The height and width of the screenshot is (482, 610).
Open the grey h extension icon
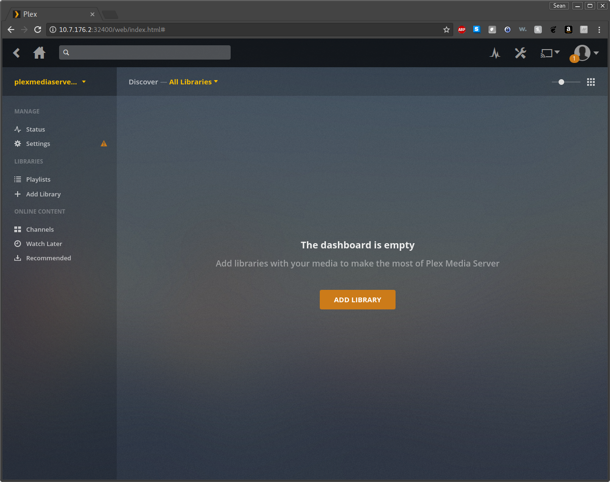pyautogui.click(x=538, y=30)
